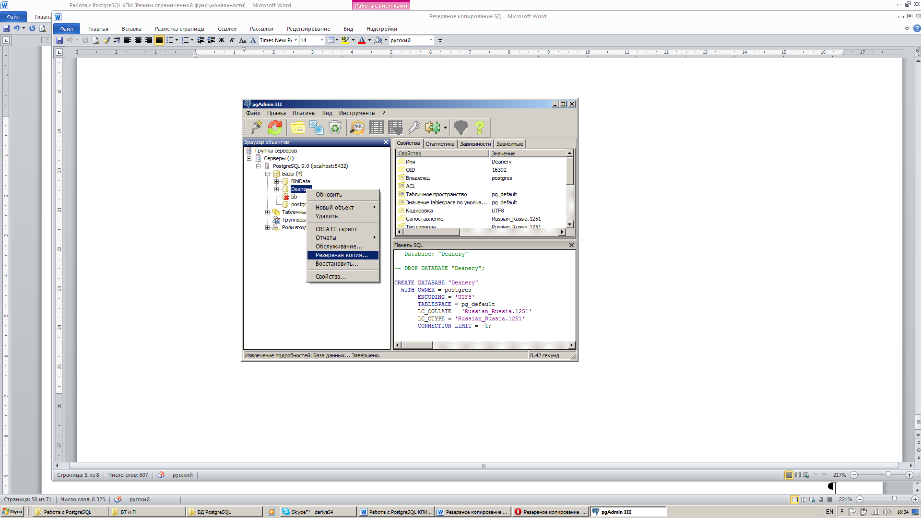Screen dimensions: 921x518
Task: Click Save icon in front Word toolbar
Action: [x=59, y=40]
